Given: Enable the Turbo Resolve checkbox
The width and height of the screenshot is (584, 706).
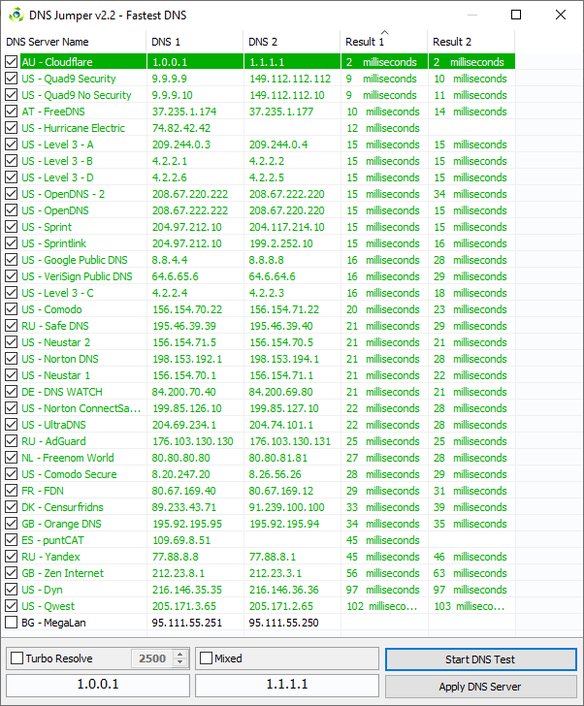Looking at the screenshot, I should (x=16, y=658).
